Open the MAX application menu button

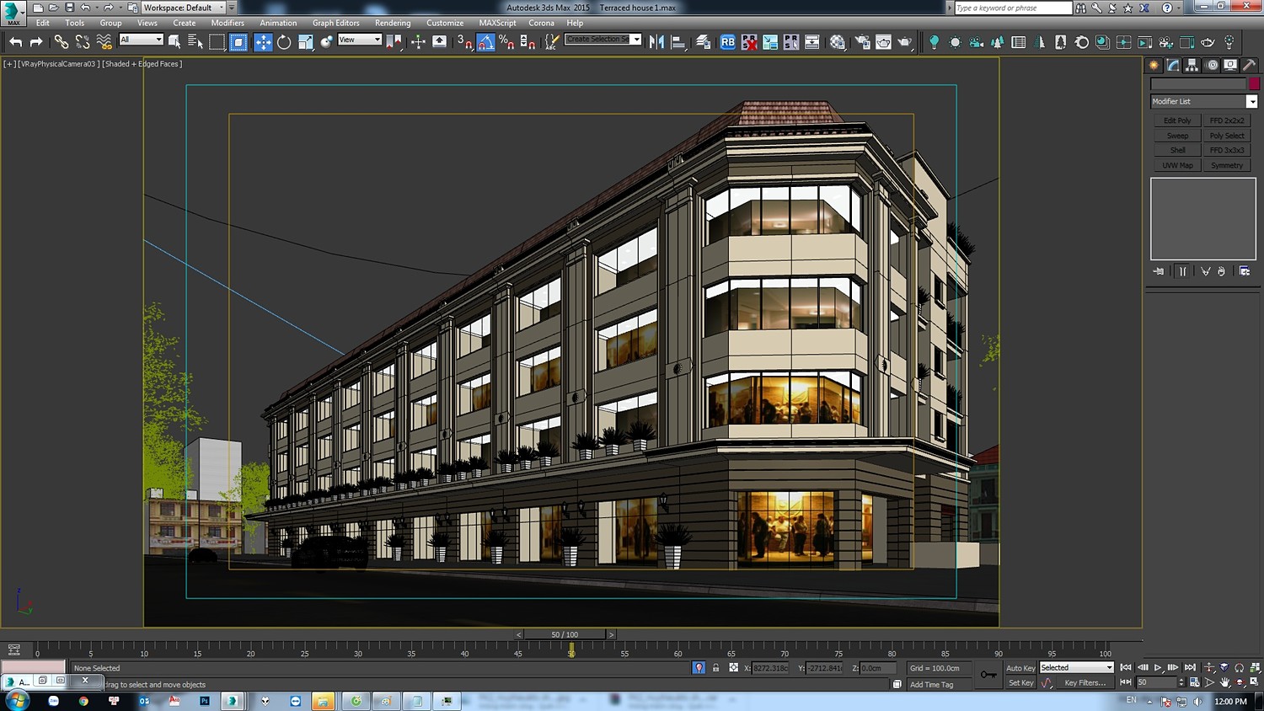click(x=13, y=13)
